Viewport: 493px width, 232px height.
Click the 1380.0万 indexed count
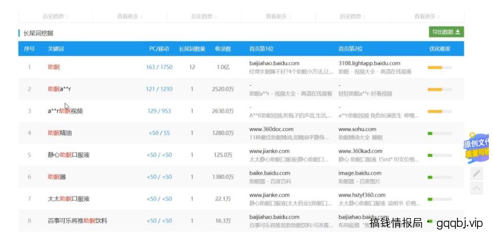(223, 177)
